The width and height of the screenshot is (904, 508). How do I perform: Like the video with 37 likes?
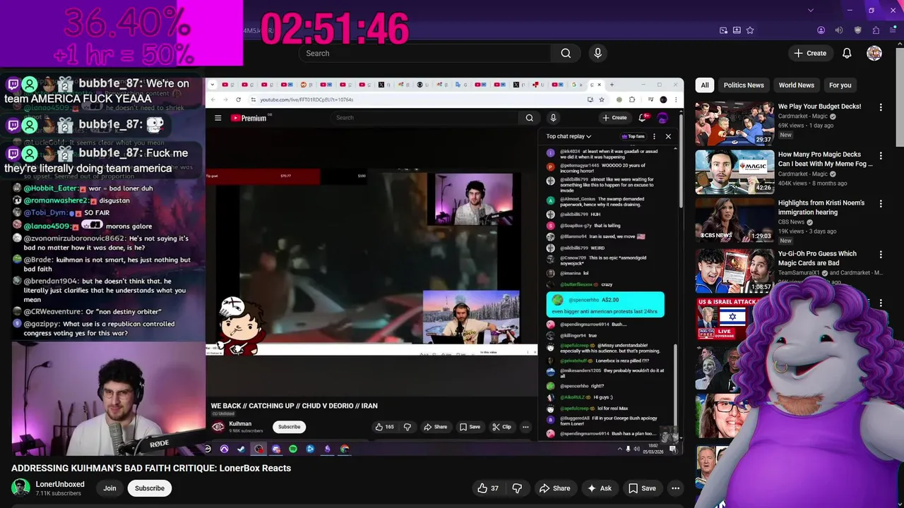488,488
